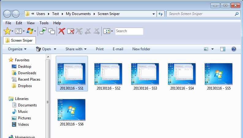Click the large red X toolbar icon
Viewport: 243px width, 138px height.
click(x=62, y=31)
